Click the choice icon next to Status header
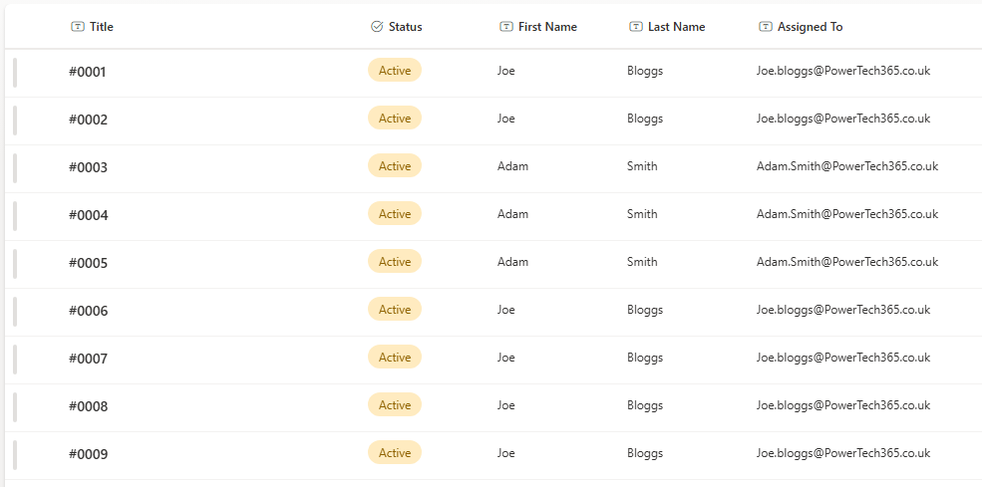Screen dimensions: 982x487 click(x=377, y=27)
